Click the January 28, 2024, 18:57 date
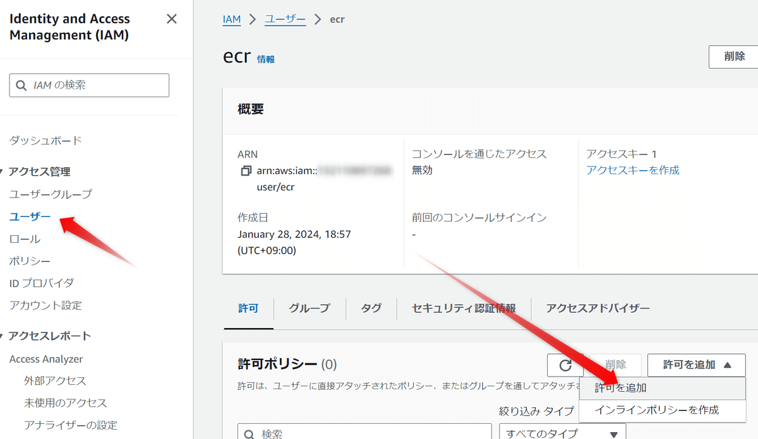Viewport: 758px width, 439px height. coord(294,234)
